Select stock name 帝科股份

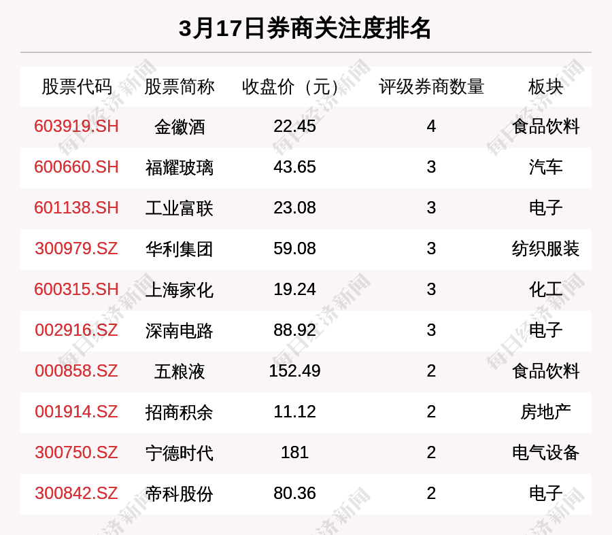pos(179,494)
